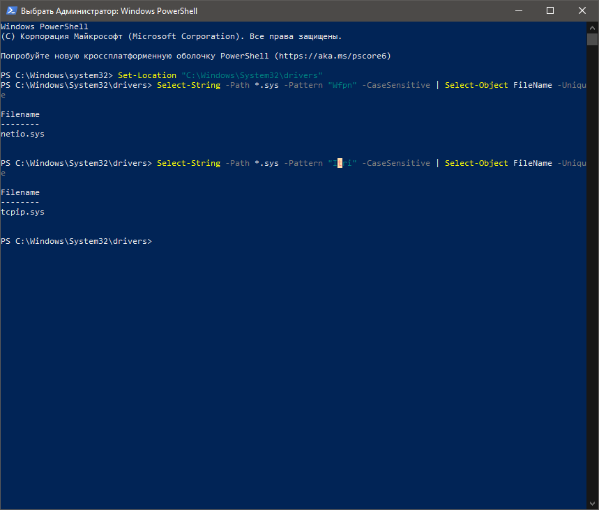
Task: Click the Set-Location command text
Action: (x=147, y=75)
